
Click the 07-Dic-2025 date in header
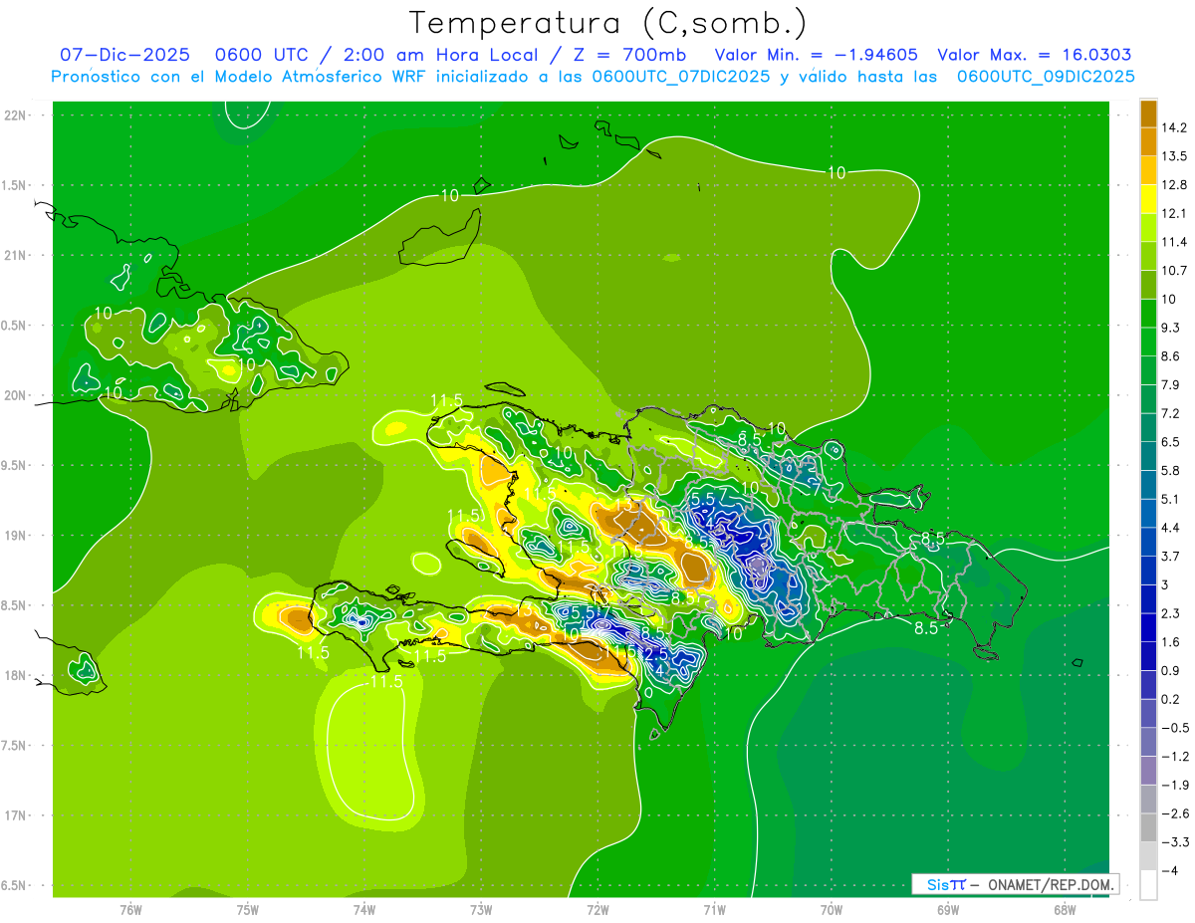[124, 55]
